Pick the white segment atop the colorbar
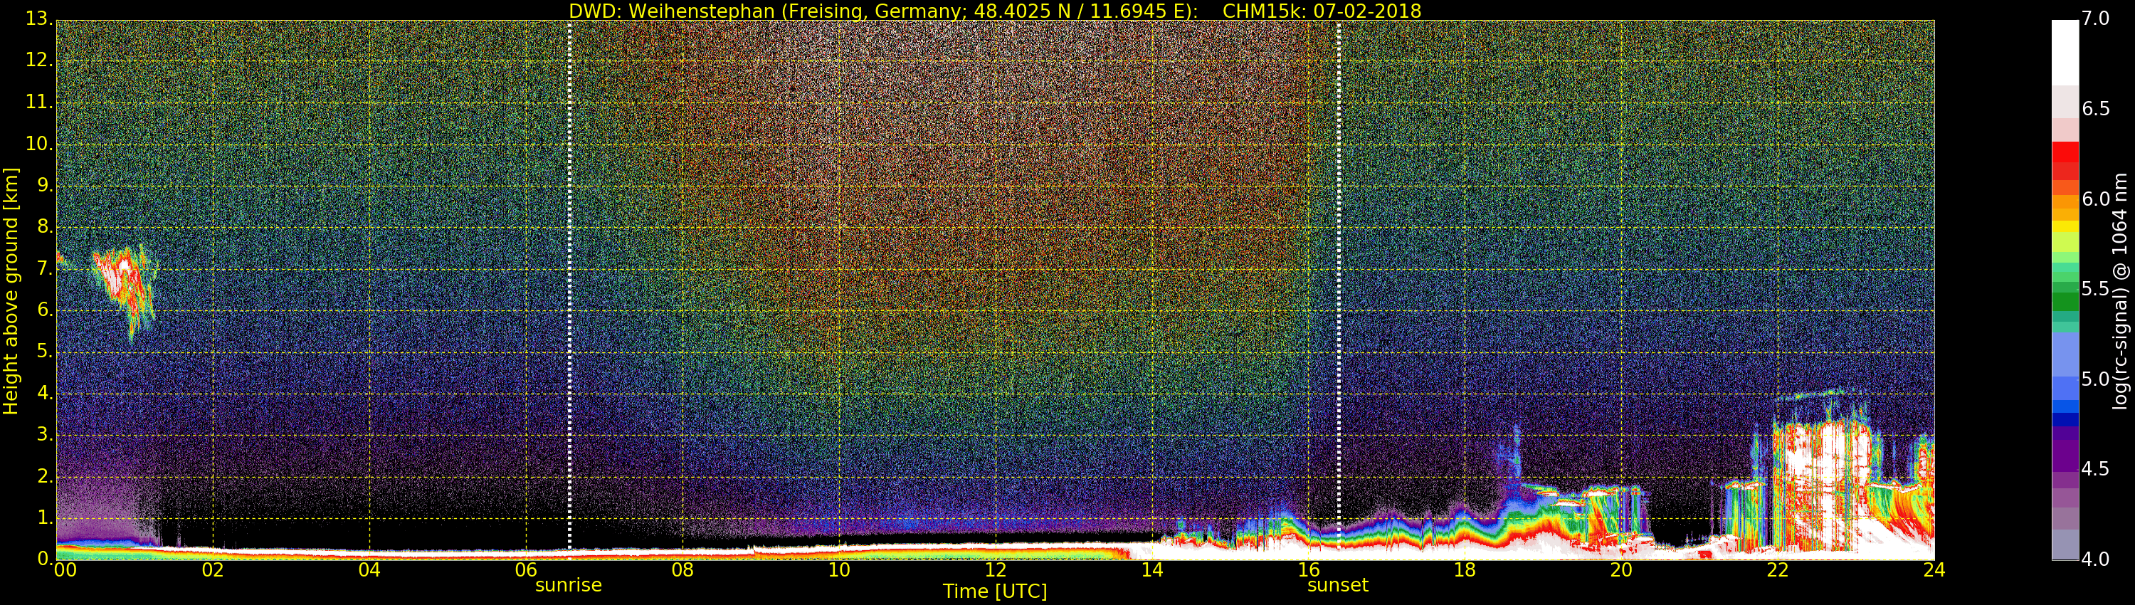This screenshot has width=2135, height=605. (x=2065, y=53)
